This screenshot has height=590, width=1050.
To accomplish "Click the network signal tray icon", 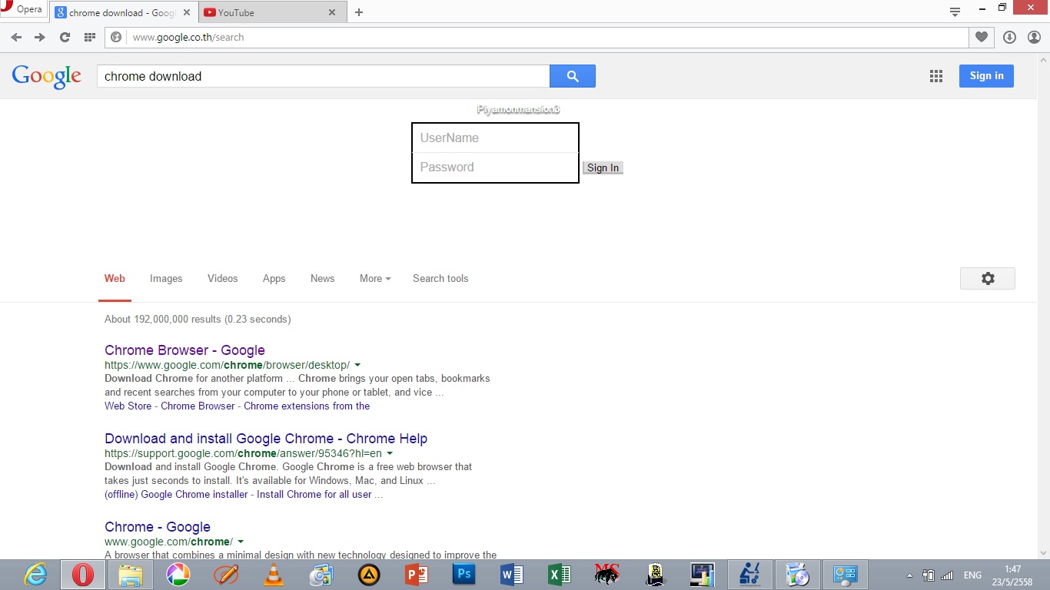I will tap(947, 575).
